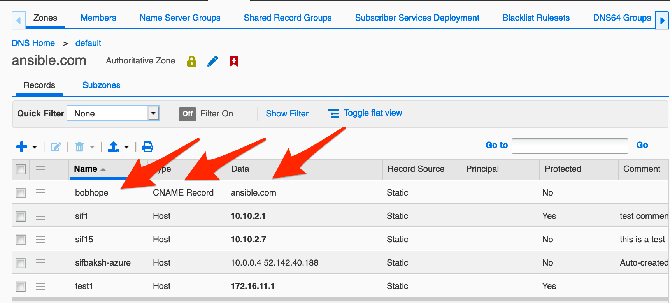The image size is (670, 303).
Task: Check the test1 row checkbox
Action: pyautogui.click(x=21, y=286)
